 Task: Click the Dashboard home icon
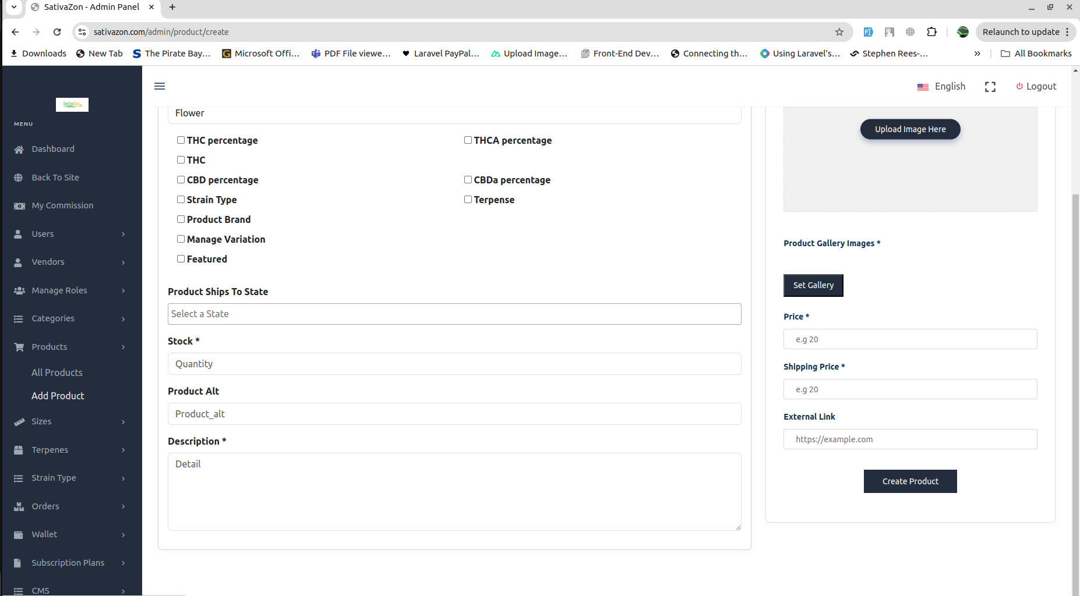pyautogui.click(x=19, y=150)
